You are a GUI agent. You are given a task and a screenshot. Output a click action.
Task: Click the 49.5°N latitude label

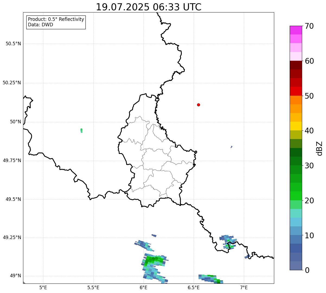coord(13,199)
